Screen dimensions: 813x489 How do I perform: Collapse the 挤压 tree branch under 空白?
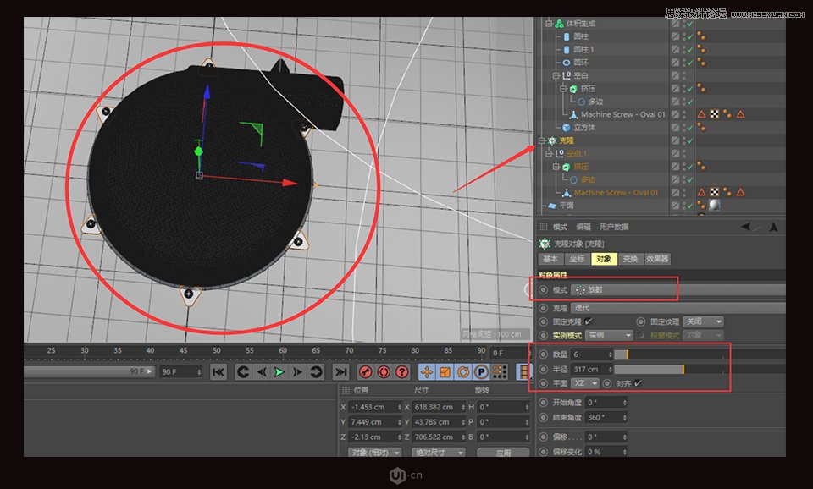click(562, 88)
